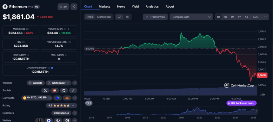Open the Ethereum Website link

coord(36,83)
